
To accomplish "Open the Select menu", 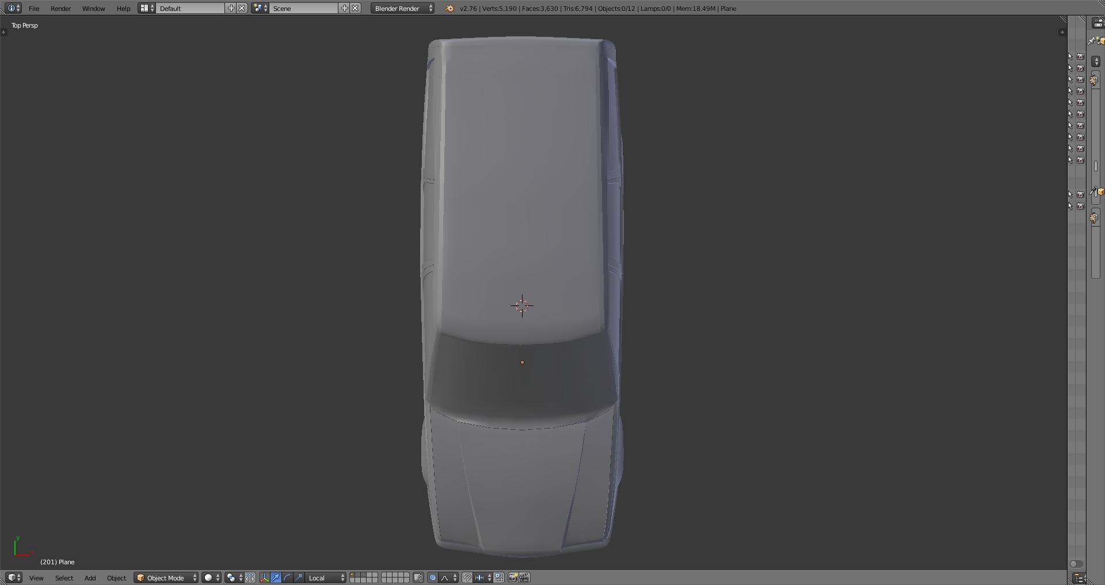I will [x=64, y=578].
